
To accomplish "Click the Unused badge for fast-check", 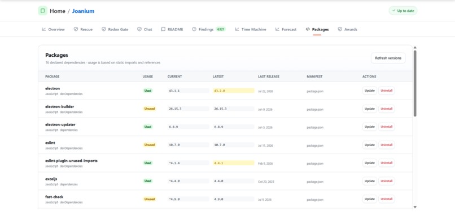I will tap(150, 199).
